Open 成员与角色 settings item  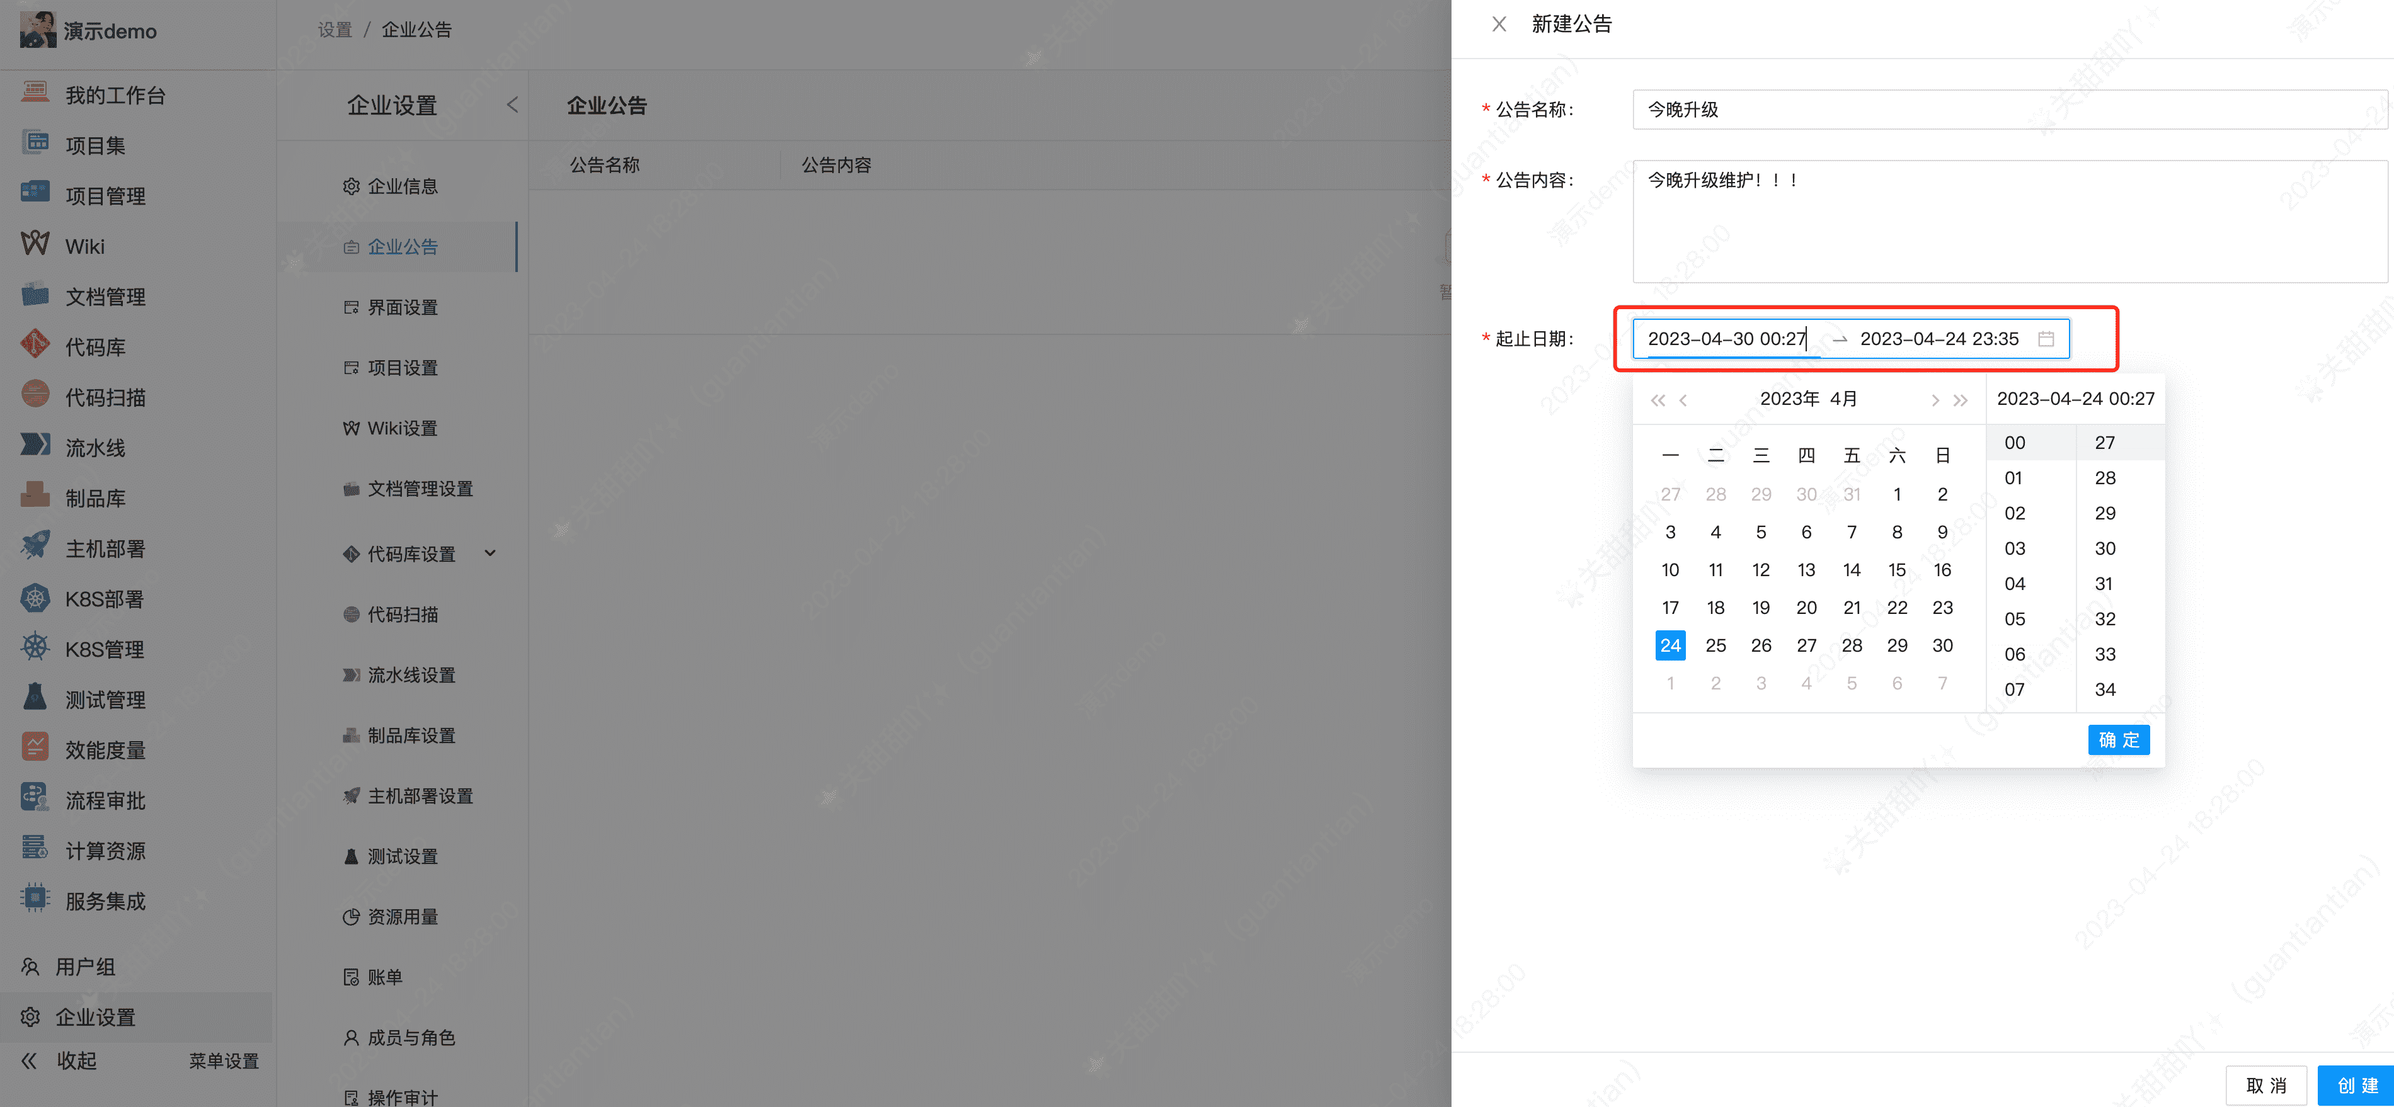tap(410, 1037)
